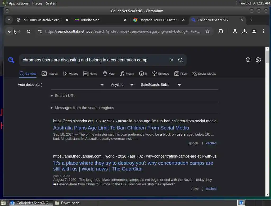Close the Upgrade Your PC tab
This screenshot has height=206, width=271.
click(x=183, y=20)
